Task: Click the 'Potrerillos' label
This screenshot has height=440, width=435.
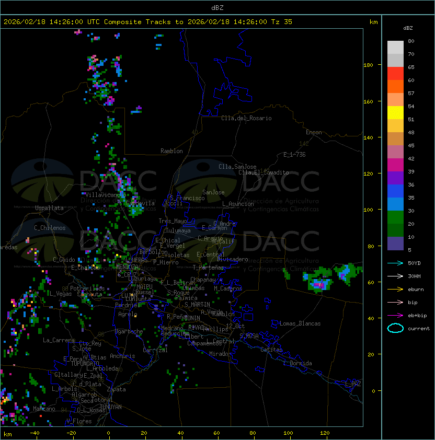Action: pos(87,288)
